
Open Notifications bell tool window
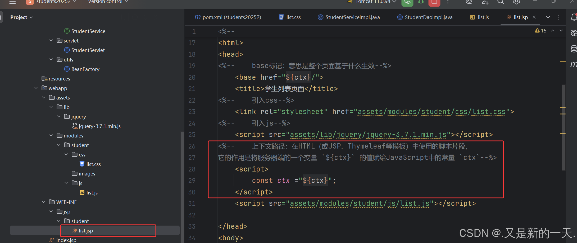(573, 17)
